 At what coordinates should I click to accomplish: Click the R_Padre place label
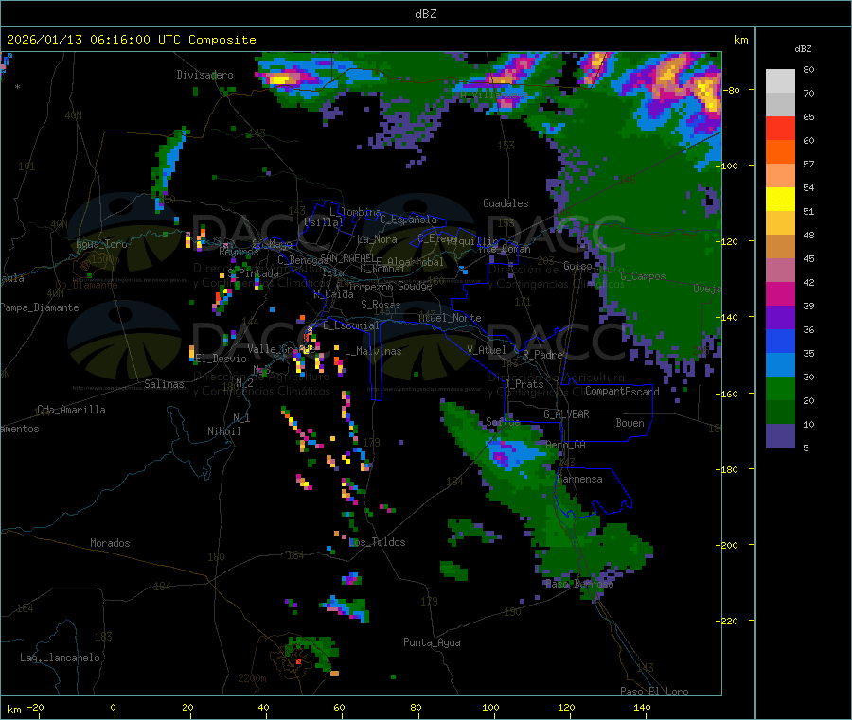(x=542, y=355)
